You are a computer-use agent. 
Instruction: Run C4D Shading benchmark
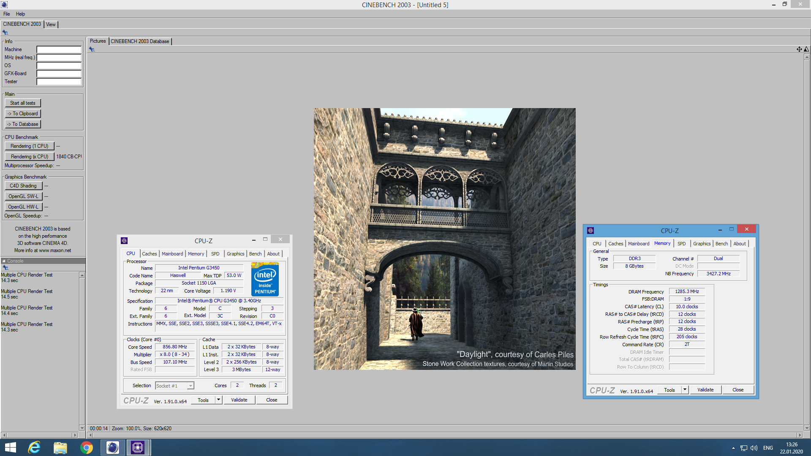click(23, 186)
